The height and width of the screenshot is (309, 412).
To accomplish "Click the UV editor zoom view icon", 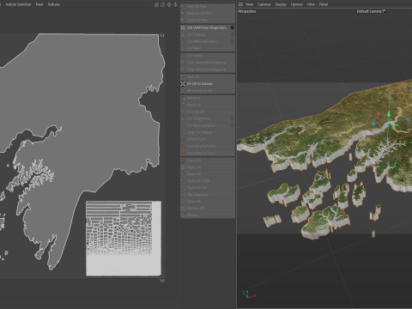I will click(175, 4).
